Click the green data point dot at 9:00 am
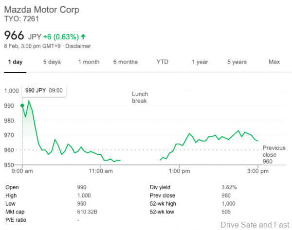 click(22, 105)
